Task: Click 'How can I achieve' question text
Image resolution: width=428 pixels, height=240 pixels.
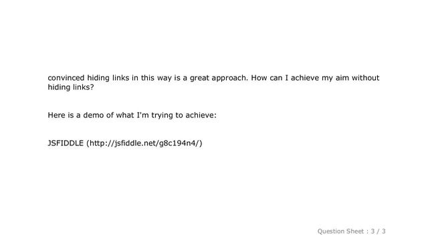Action: [285, 78]
